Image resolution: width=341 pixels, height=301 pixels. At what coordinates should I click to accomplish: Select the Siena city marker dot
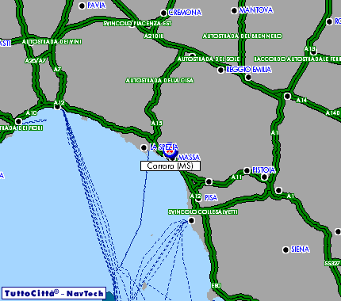tap(285, 250)
